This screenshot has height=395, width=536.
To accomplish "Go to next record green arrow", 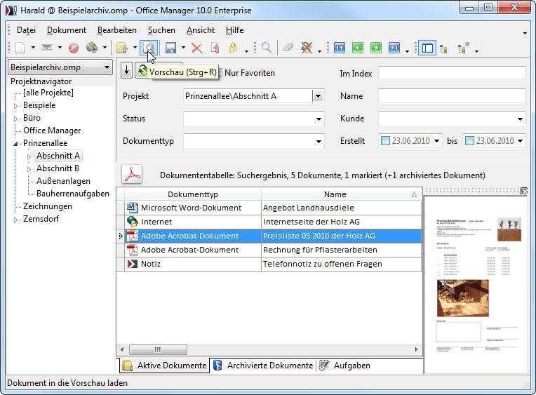I will pos(376,48).
